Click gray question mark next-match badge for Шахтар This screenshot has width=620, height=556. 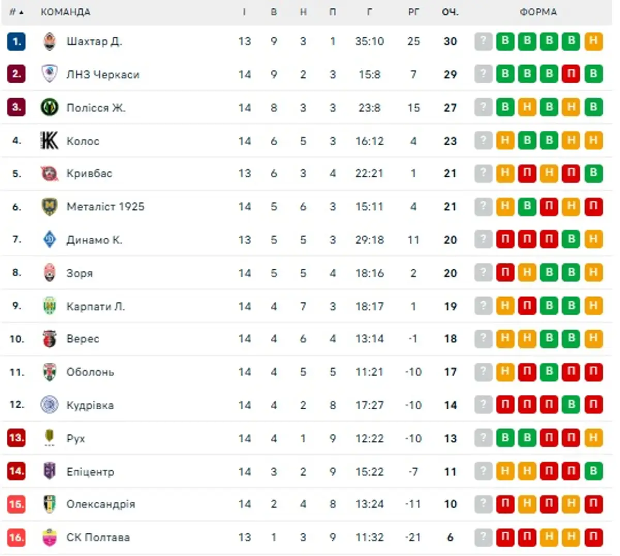[483, 41]
